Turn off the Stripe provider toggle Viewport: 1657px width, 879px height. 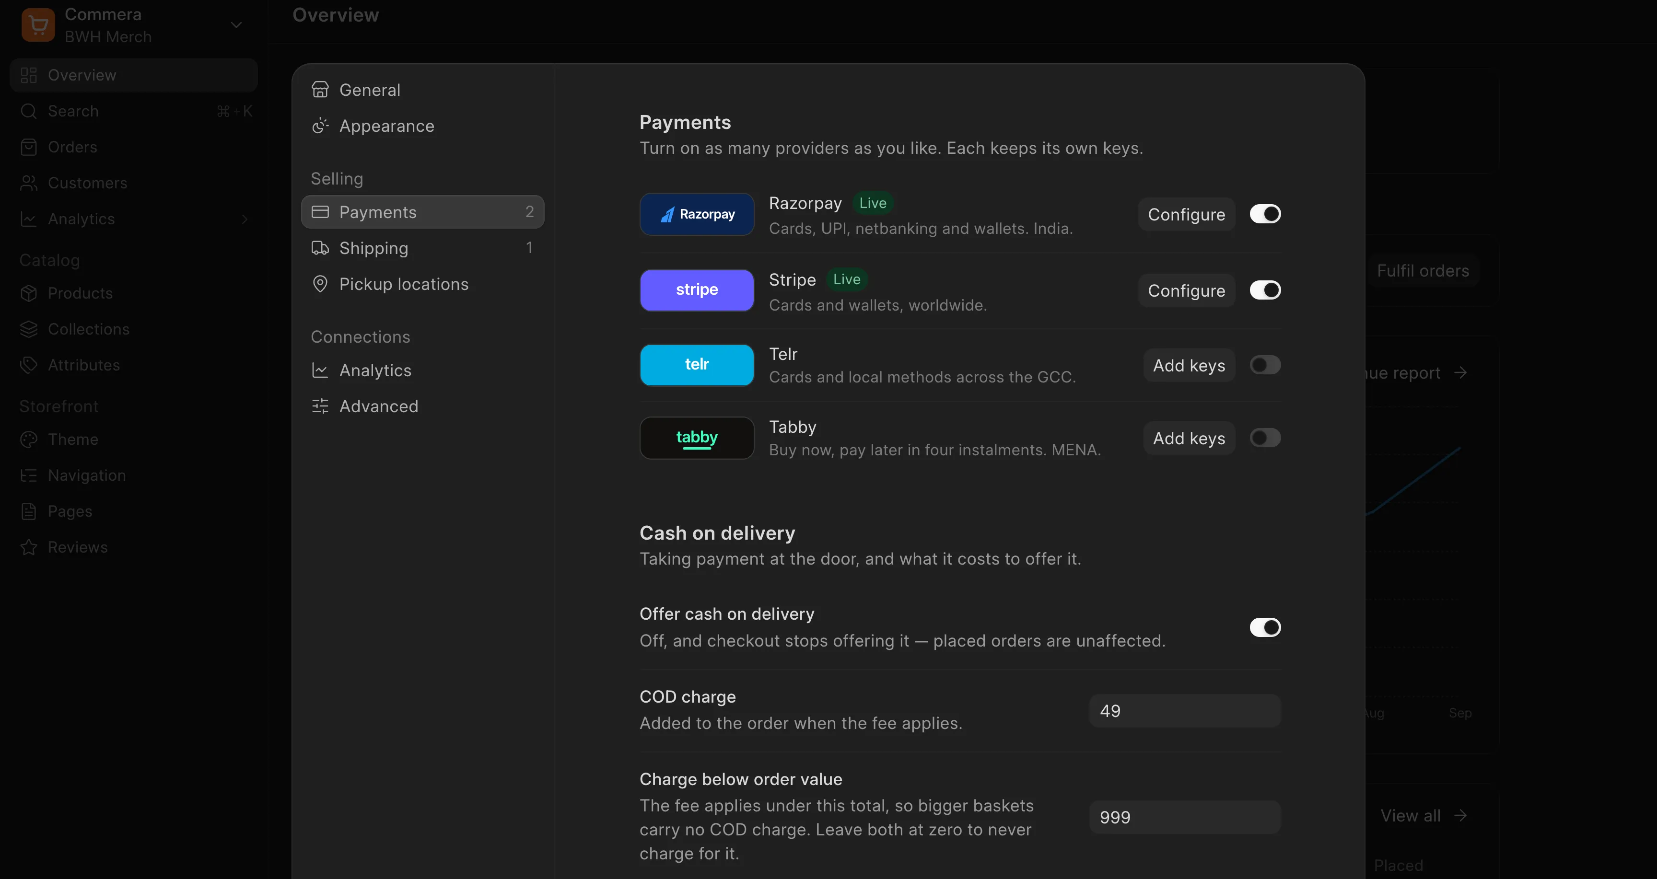click(x=1265, y=290)
